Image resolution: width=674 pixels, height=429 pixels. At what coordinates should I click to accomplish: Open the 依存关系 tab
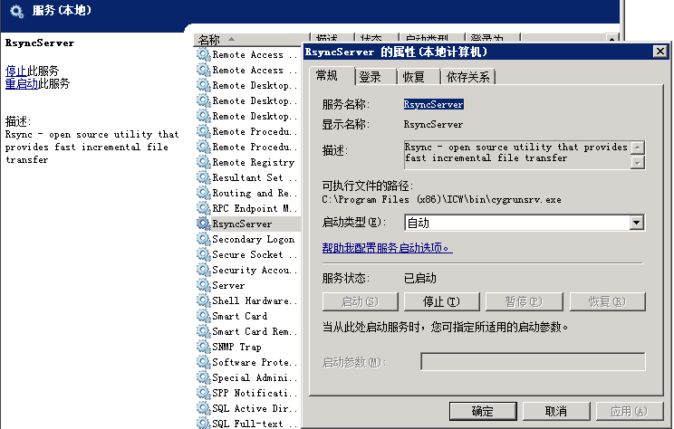467,77
